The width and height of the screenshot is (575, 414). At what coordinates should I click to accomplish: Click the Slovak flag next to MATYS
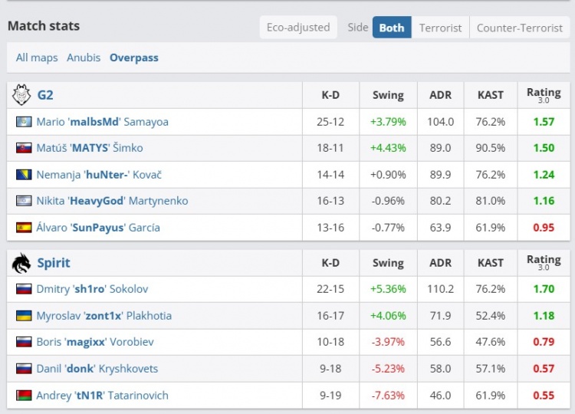24,148
